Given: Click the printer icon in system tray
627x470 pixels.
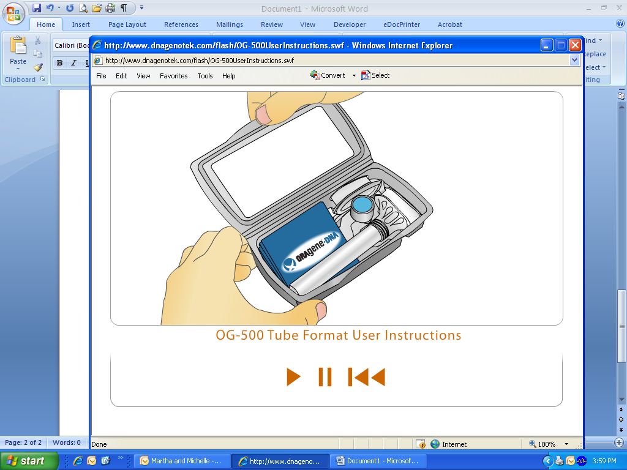Looking at the screenshot, I should coord(560,461).
